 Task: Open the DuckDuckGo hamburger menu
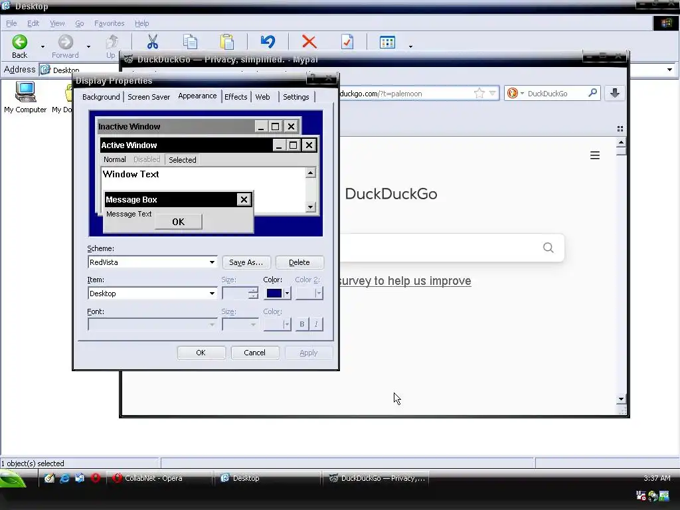click(595, 155)
